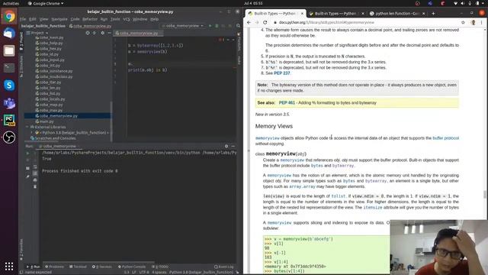
Task: Toggle the vertical Project tool window button
Action: [21, 40]
